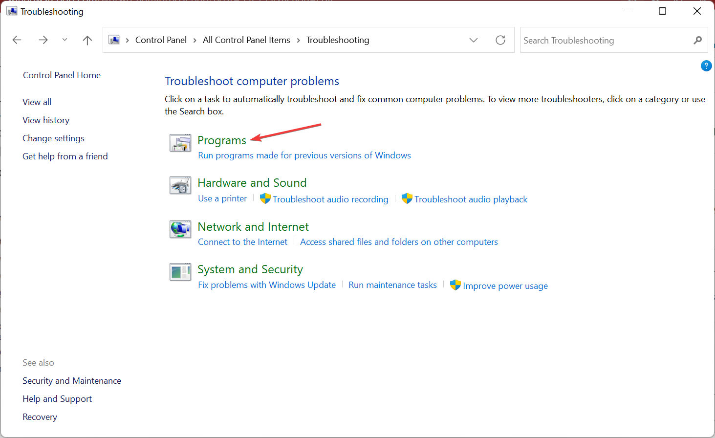
Task: Click the address bar Control Panel icon
Action: [x=114, y=40]
